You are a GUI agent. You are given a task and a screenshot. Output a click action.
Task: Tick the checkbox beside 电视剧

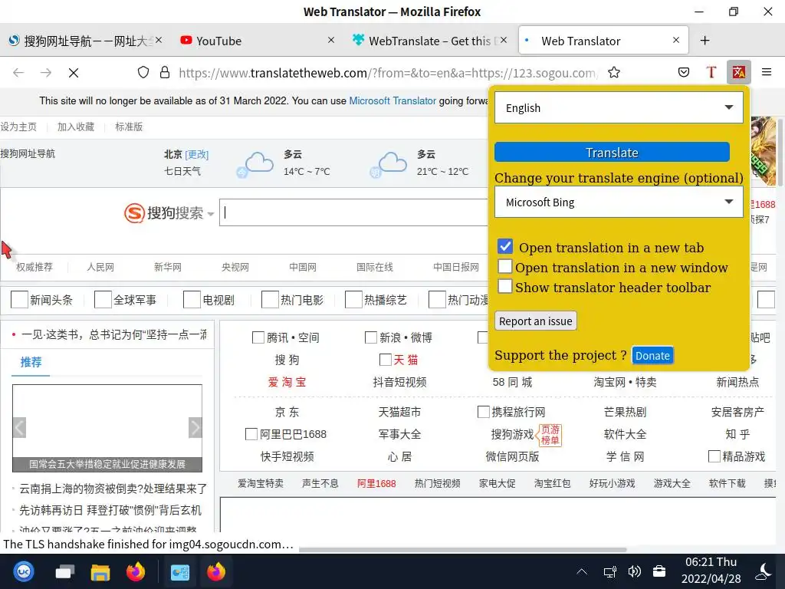click(192, 300)
